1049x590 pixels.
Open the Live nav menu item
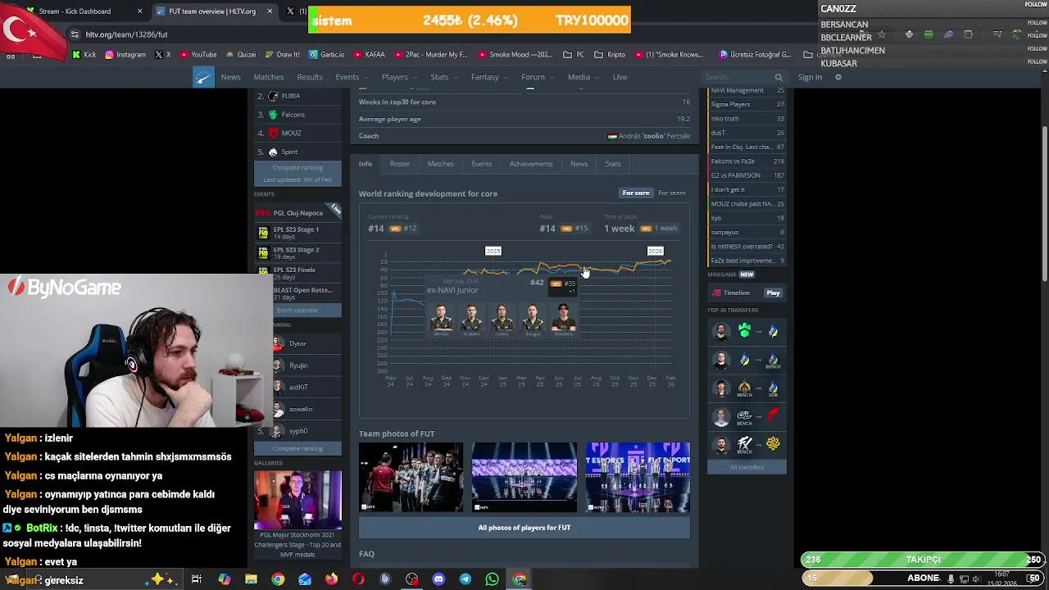coord(620,77)
